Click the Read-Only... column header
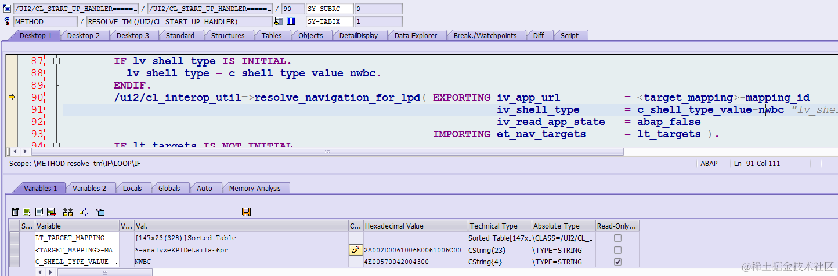The height and width of the screenshot is (276, 838). click(x=617, y=226)
